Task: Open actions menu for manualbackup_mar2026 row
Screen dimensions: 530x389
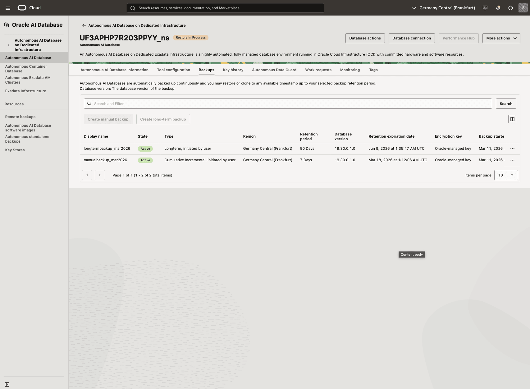Action: click(512, 160)
